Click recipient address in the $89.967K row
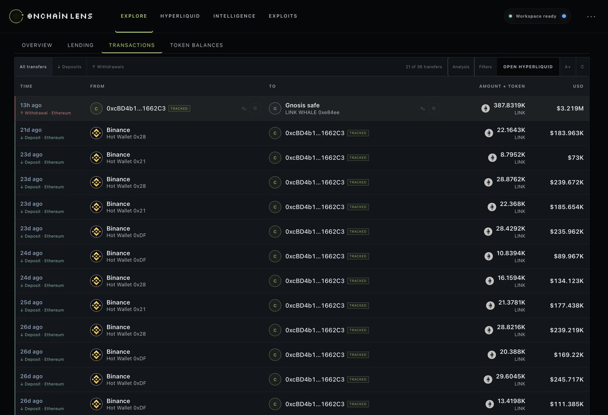This screenshot has width=608, height=415. 315,256
